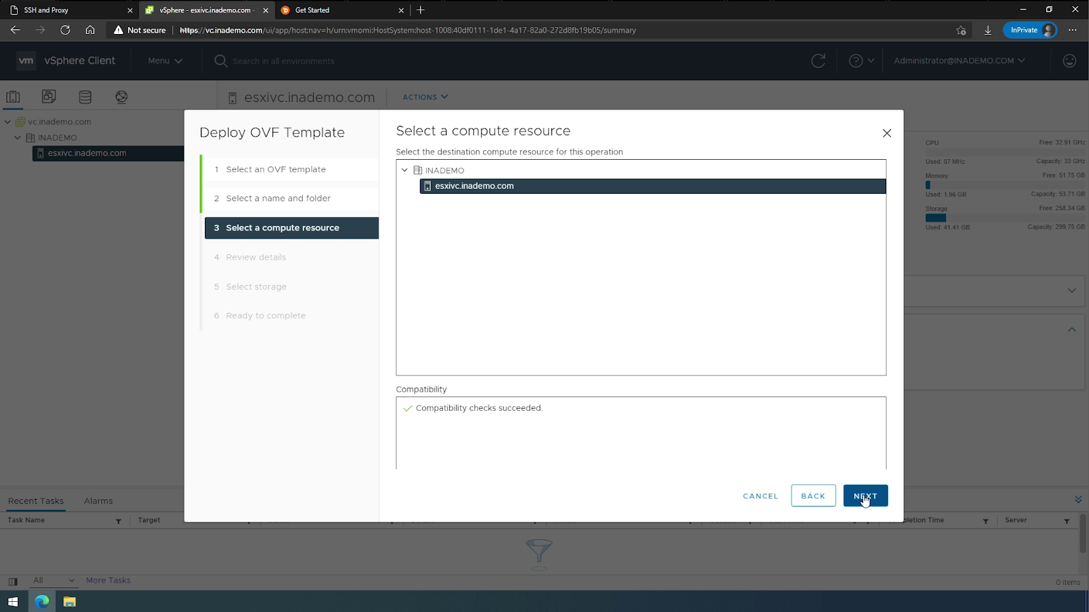Open step 6 Ready to complete
The width and height of the screenshot is (1089, 612).
click(291, 316)
